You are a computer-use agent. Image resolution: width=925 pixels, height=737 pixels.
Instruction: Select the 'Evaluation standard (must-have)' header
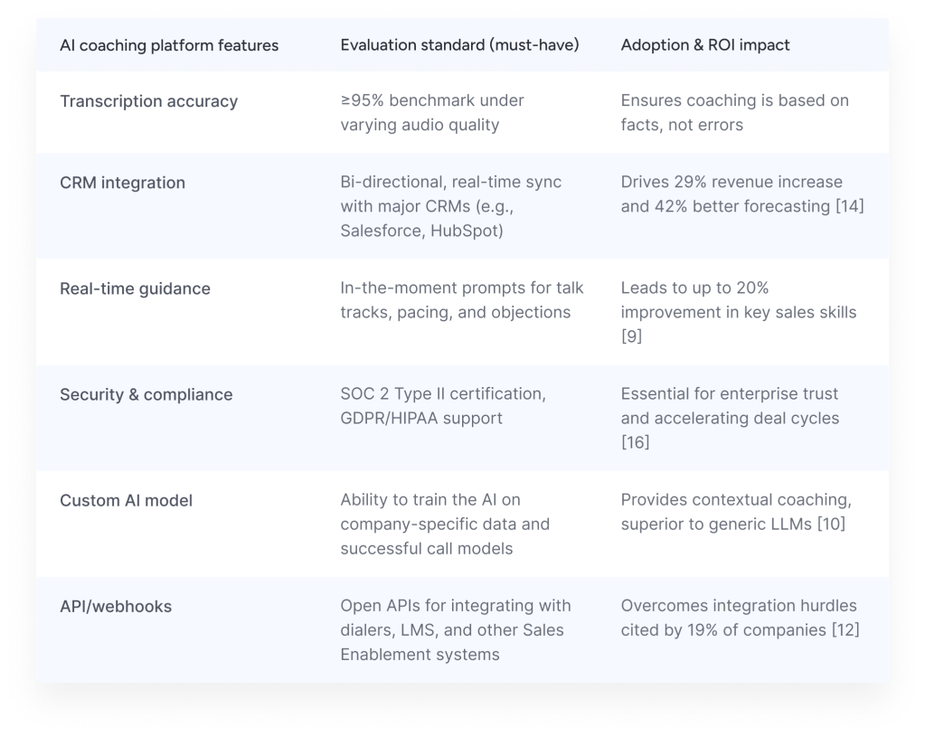(459, 45)
